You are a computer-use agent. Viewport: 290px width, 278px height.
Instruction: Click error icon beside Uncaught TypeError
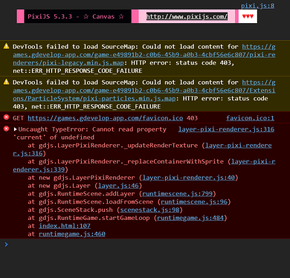pos(6,129)
